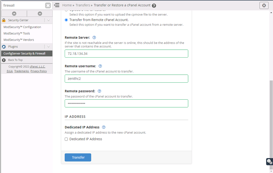The image size is (273, 173).
Task: Click the Security Center section header text
Action: point(18,20)
